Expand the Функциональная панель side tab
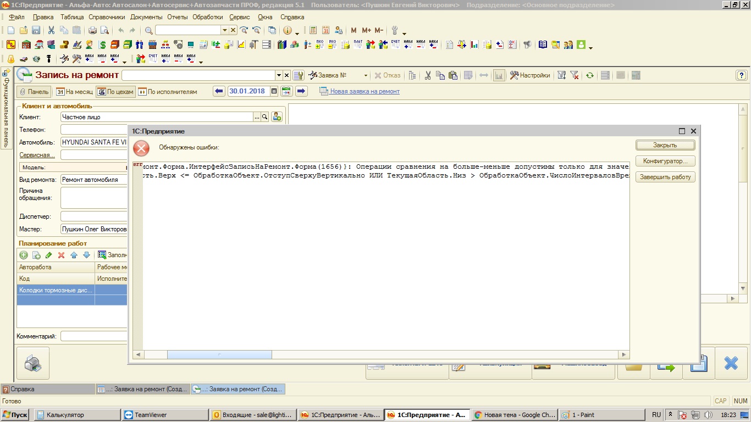Viewport: 751px width, 422px height. [x=6, y=108]
